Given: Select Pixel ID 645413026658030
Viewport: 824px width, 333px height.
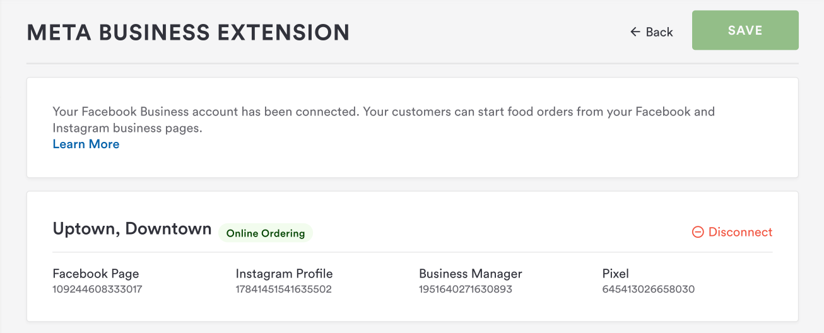Looking at the screenshot, I should click(649, 289).
